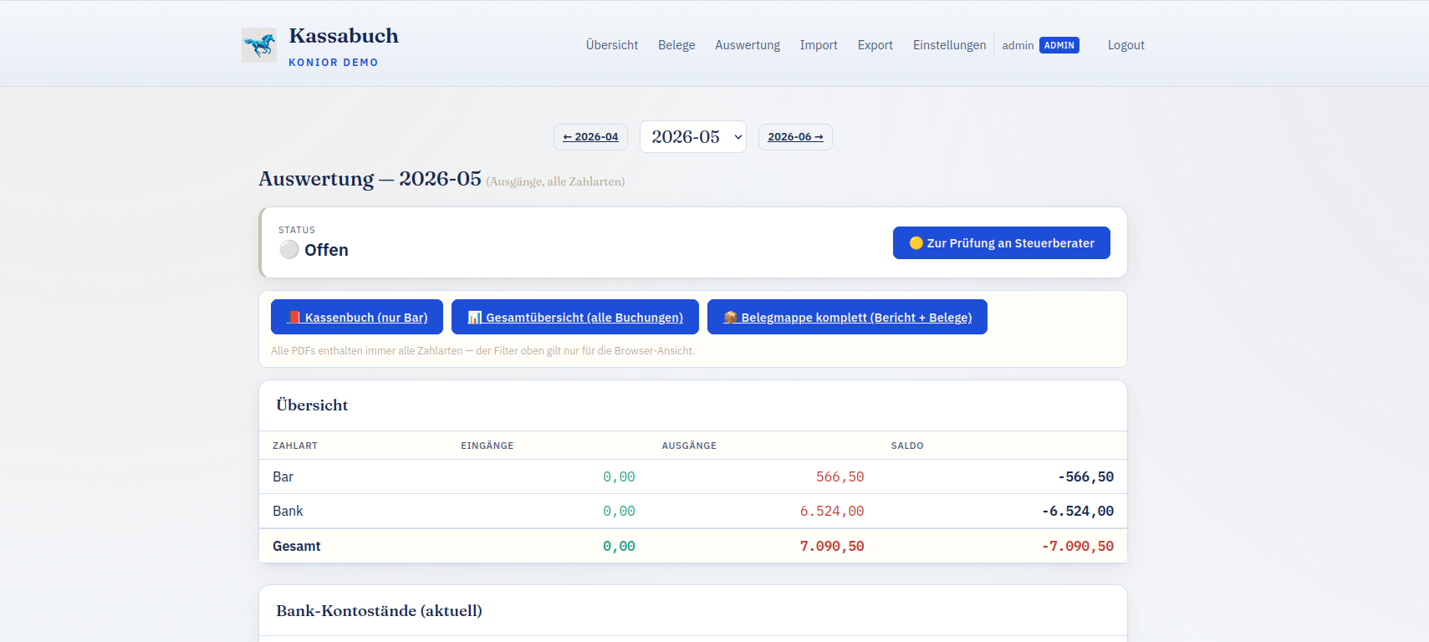Go to next month 2026-06
The height and width of the screenshot is (642, 1429).
click(x=795, y=137)
